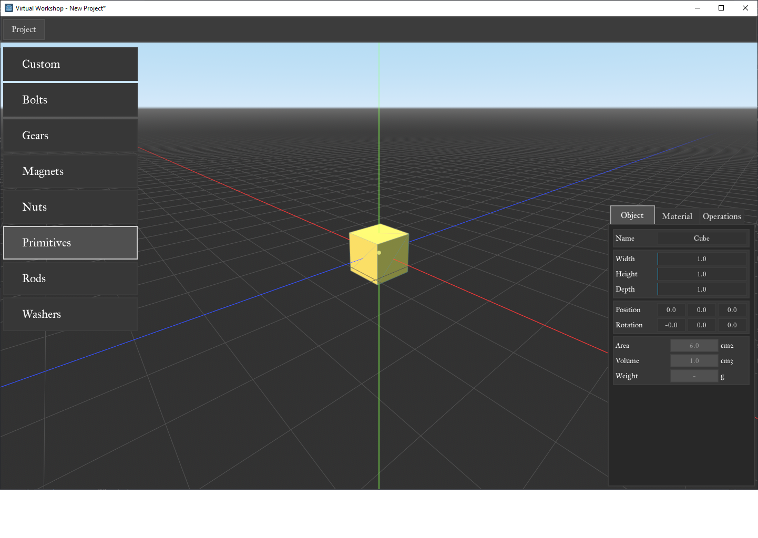Image resolution: width=758 pixels, height=538 pixels.
Task: Click the Height value field
Action: click(x=702, y=274)
